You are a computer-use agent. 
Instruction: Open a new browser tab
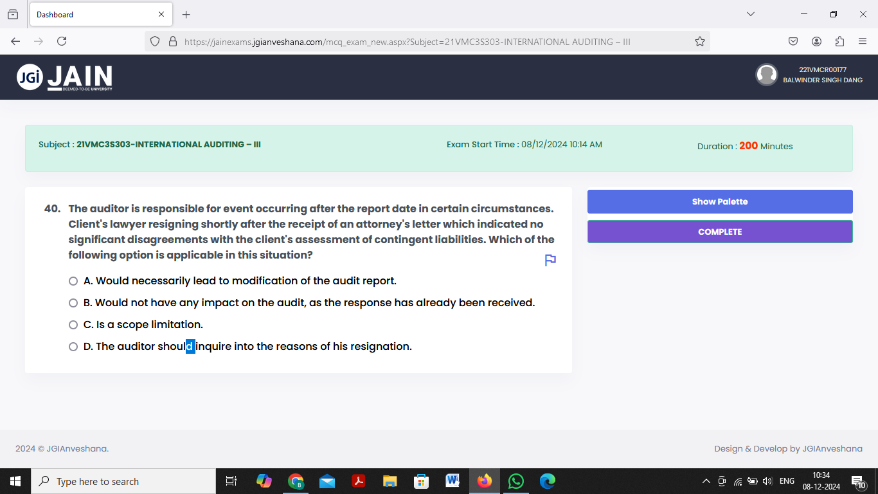click(x=186, y=14)
